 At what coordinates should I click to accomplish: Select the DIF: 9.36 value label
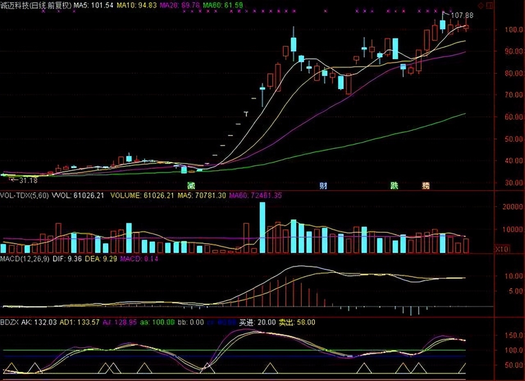[x=67, y=259]
